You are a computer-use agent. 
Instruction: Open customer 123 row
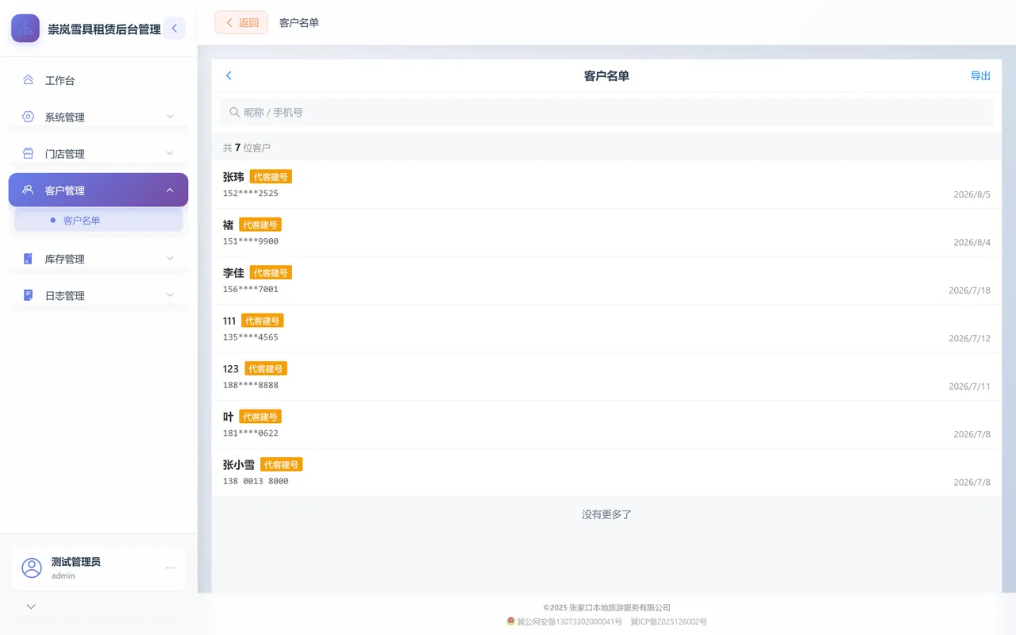[x=606, y=377]
